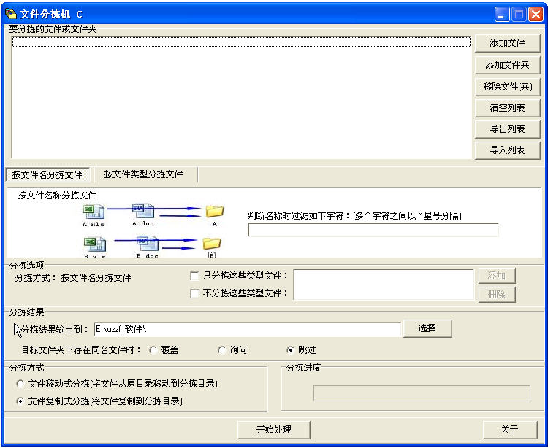The width and height of the screenshot is (548, 448).
Task: Choose 文件移动式分拣 radio option
Action: [x=20, y=384]
